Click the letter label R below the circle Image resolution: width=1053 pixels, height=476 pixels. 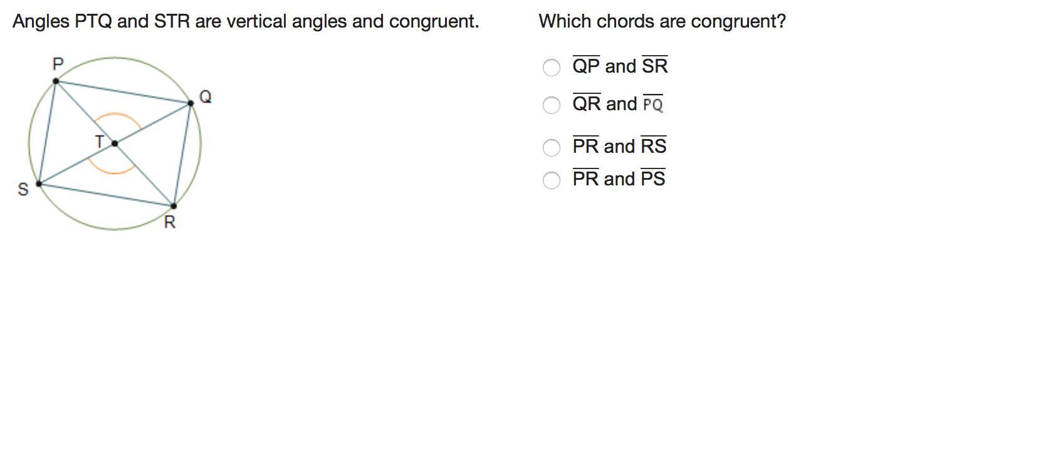(x=169, y=222)
